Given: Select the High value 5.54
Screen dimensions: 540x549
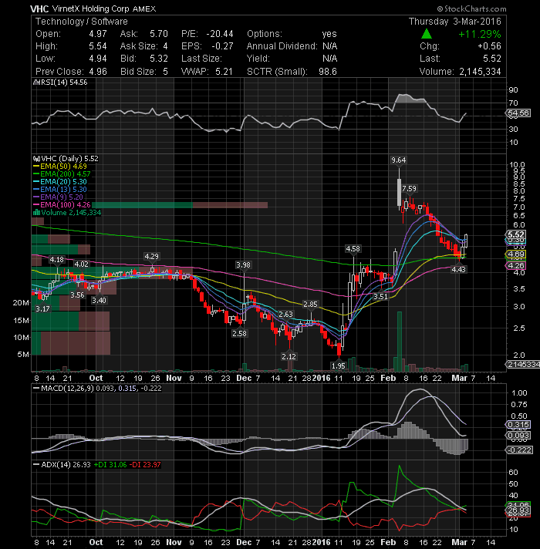Looking at the screenshot, I should tap(98, 46).
